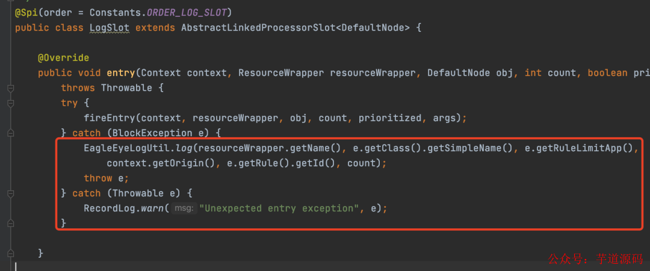Click the "Unexpected entry exception" string
The height and width of the screenshot is (271, 650).
(279, 208)
